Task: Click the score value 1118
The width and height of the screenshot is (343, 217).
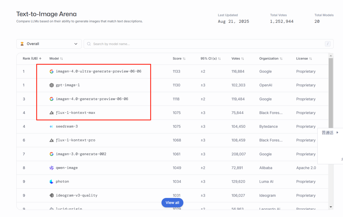Action: (x=176, y=99)
